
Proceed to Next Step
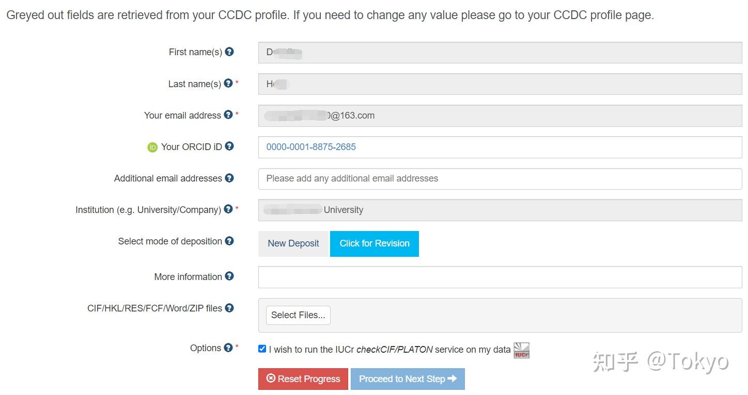point(408,379)
